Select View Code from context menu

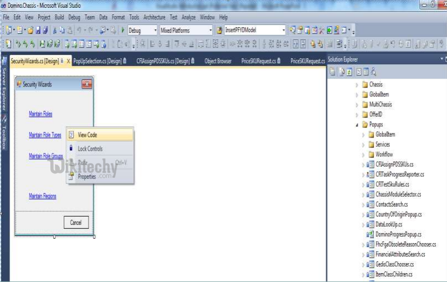pos(87,135)
